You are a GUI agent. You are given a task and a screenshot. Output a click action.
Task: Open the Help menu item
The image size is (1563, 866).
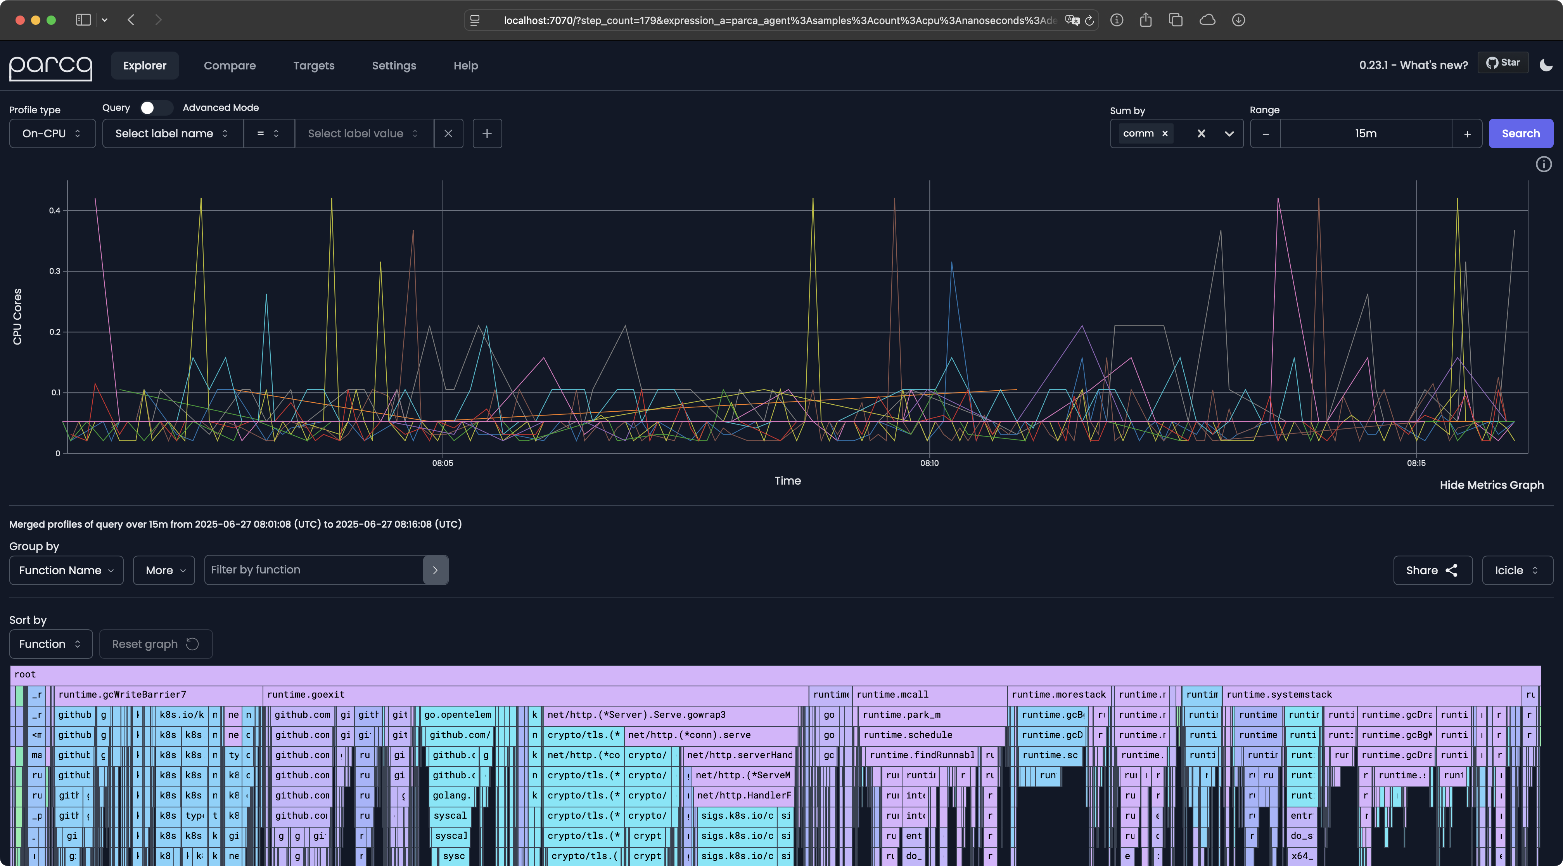(x=465, y=66)
